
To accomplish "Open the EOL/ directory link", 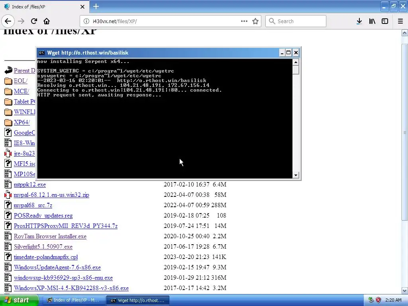I will click(21, 81).
